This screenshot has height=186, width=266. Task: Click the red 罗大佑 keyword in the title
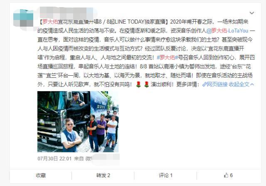[x=50, y=22]
